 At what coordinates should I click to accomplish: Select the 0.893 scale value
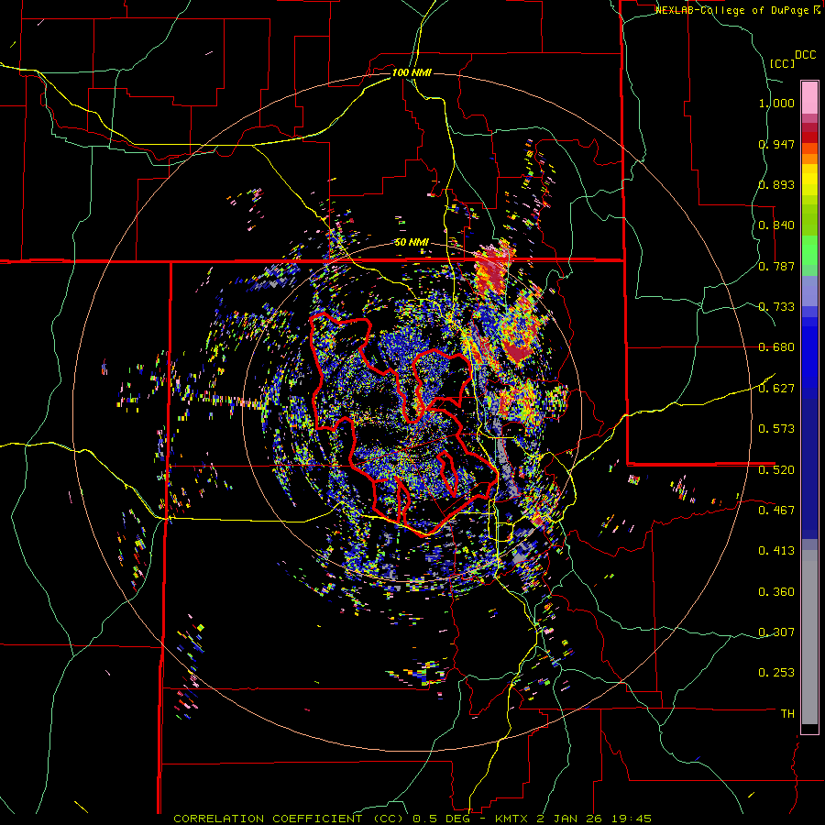click(776, 184)
